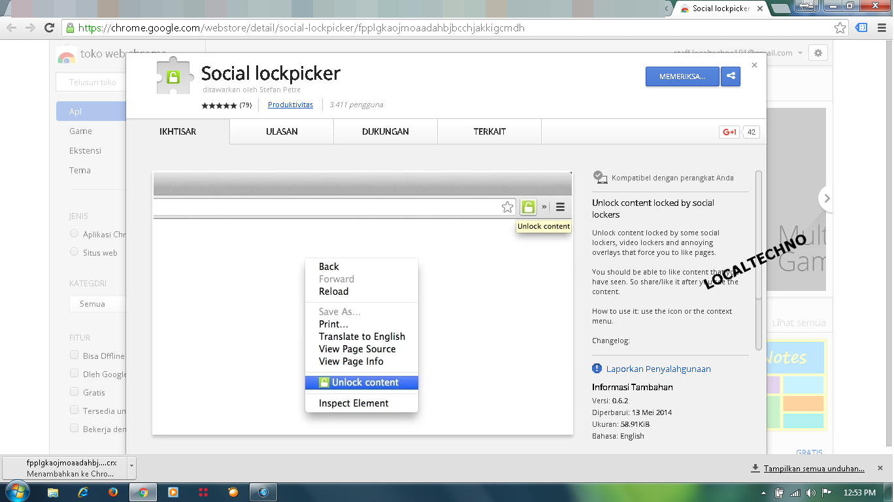
Task: Open Windows Media Player from the taskbar
Action: point(173,492)
